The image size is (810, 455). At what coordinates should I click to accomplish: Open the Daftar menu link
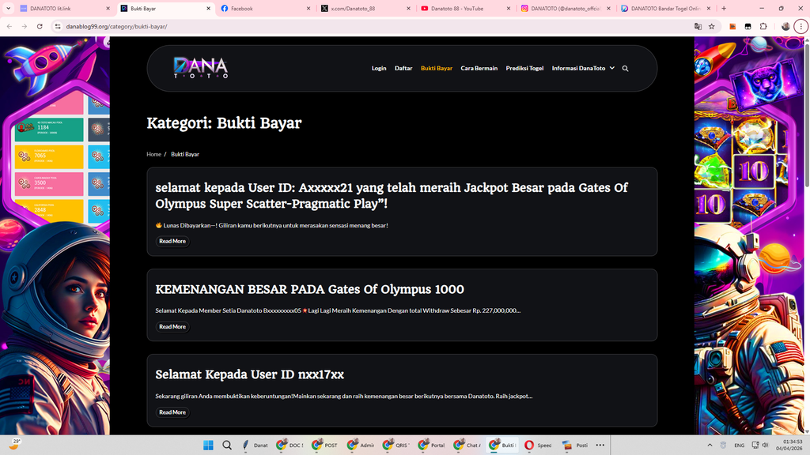[403, 68]
